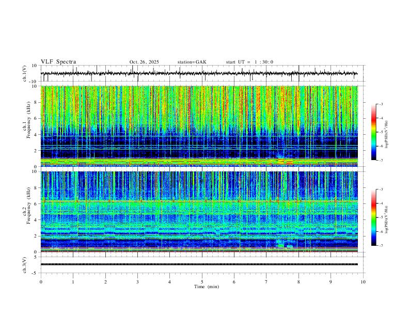
Task: Click Time axis tick label 10
Action: 363,282
